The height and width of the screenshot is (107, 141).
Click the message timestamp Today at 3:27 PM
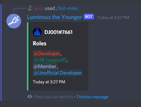coord(113,18)
